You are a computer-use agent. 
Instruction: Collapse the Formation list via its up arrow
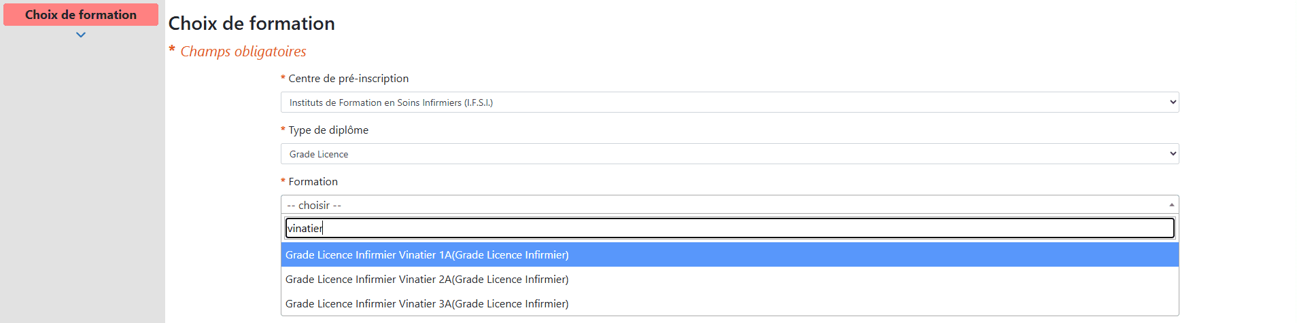click(x=1172, y=205)
